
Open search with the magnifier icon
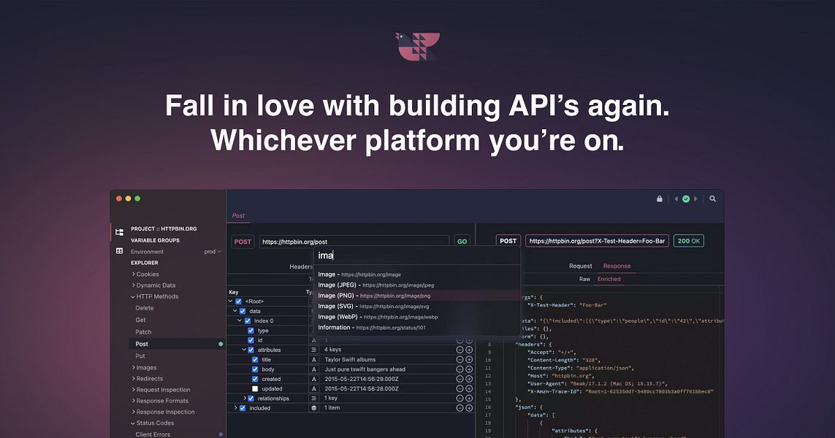(x=712, y=199)
